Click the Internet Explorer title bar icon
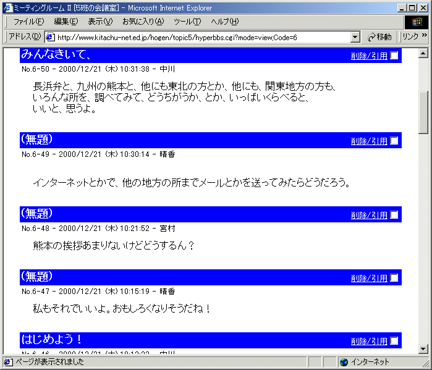 [x=8, y=7]
